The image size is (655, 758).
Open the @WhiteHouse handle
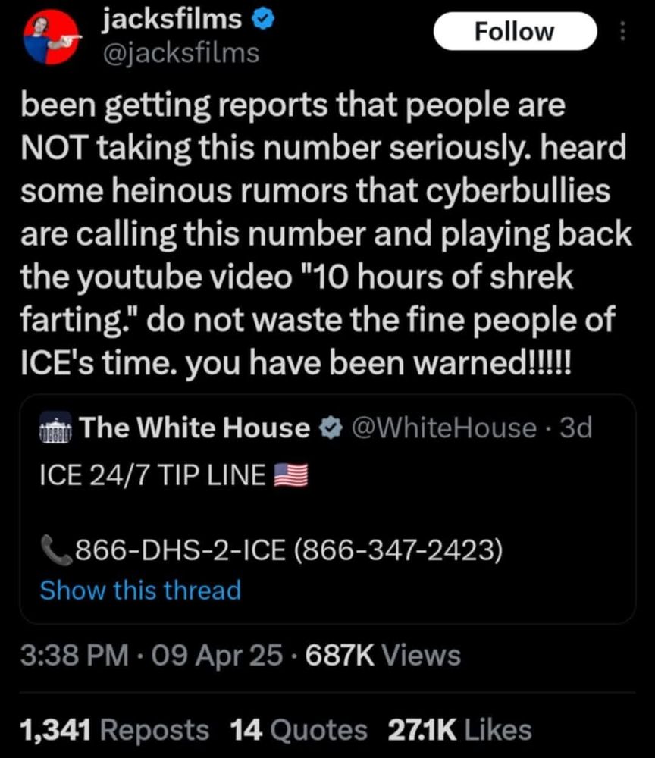[444, 428]
